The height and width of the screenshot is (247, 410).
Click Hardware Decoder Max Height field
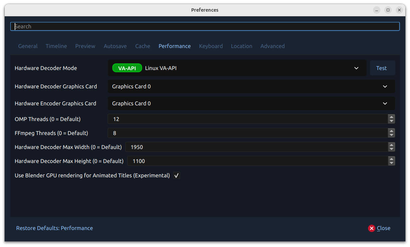(x=257, y=161)
